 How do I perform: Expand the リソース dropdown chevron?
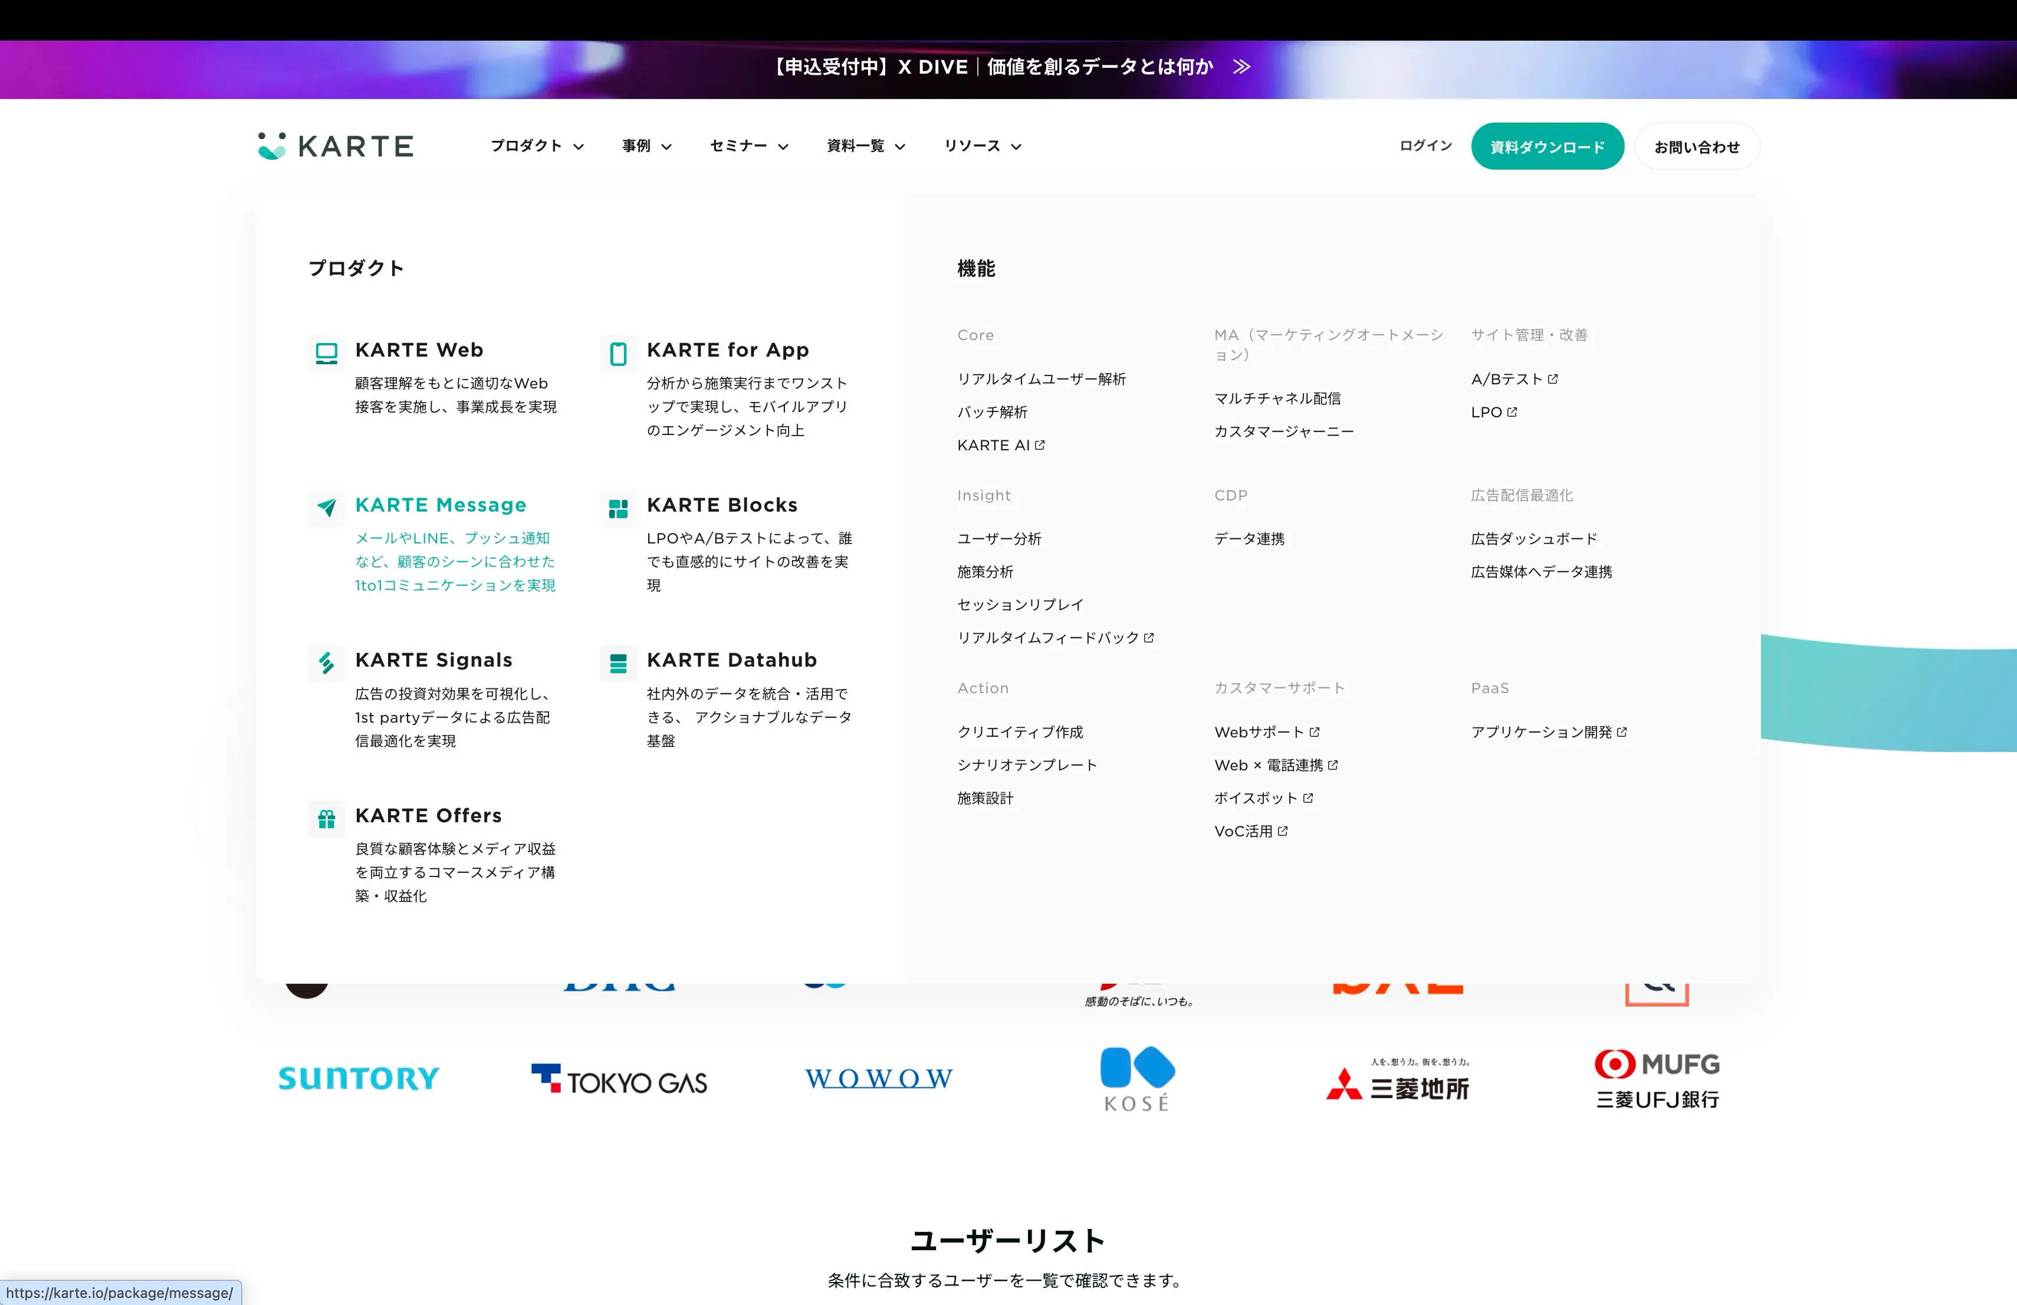pos(1016,147)
